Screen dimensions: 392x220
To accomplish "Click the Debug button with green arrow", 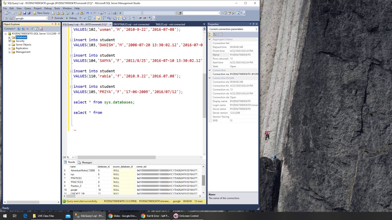I will point(71,18).
